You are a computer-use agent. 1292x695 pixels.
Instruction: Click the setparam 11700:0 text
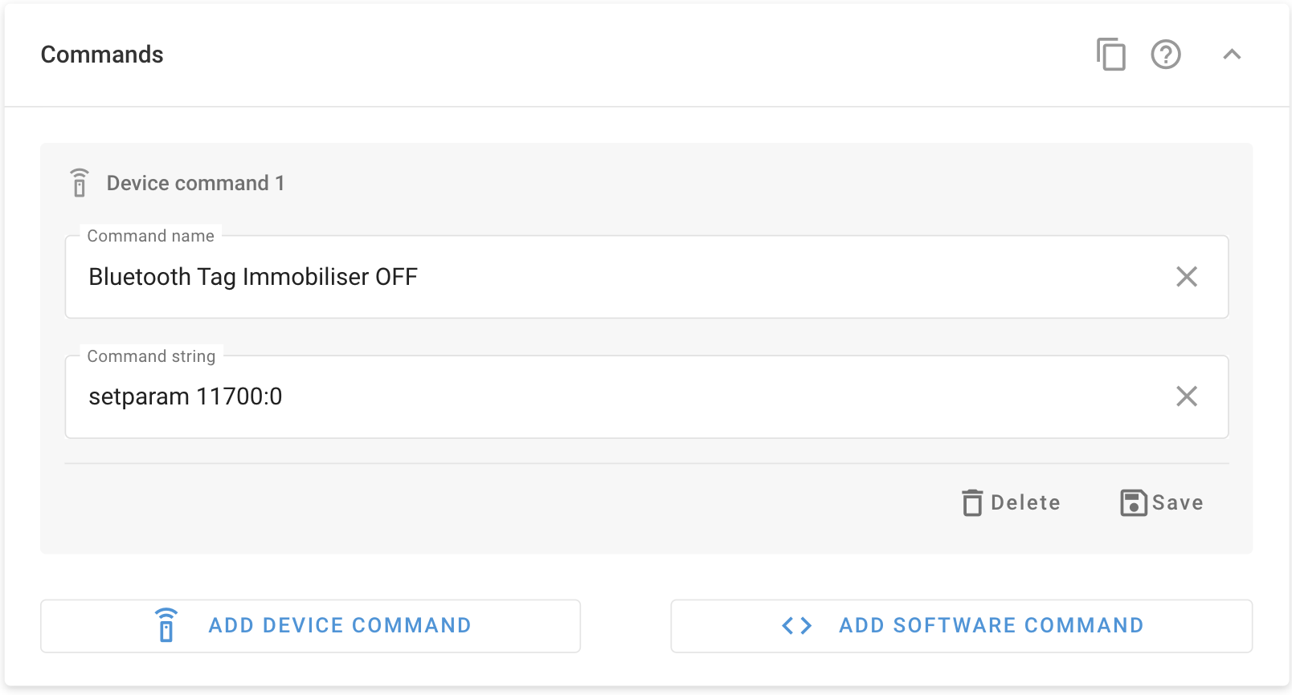[x=186, y=396]
